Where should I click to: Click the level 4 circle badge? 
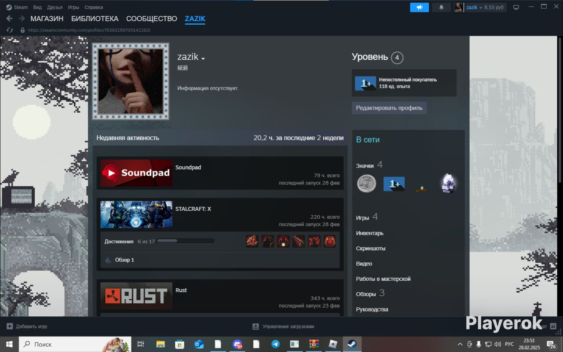[397, 58]
